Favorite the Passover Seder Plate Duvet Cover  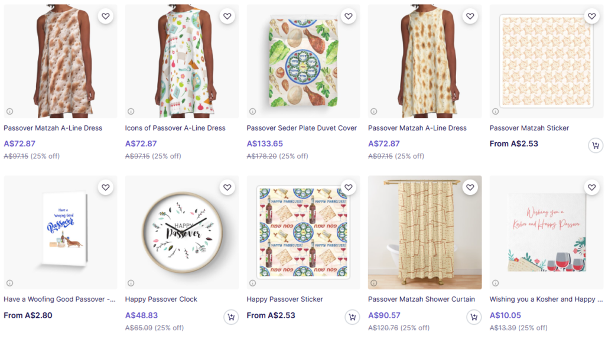click(x=349, y=17)
